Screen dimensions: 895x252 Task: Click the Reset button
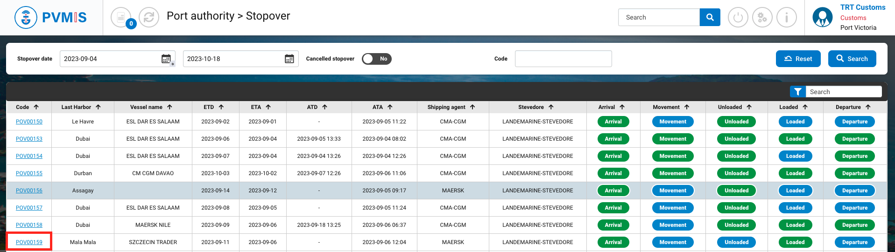point(798,59)
